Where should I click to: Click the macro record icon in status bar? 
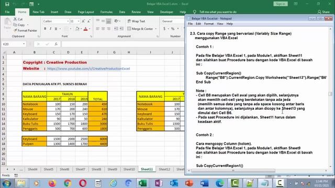(x=16, y=175)
